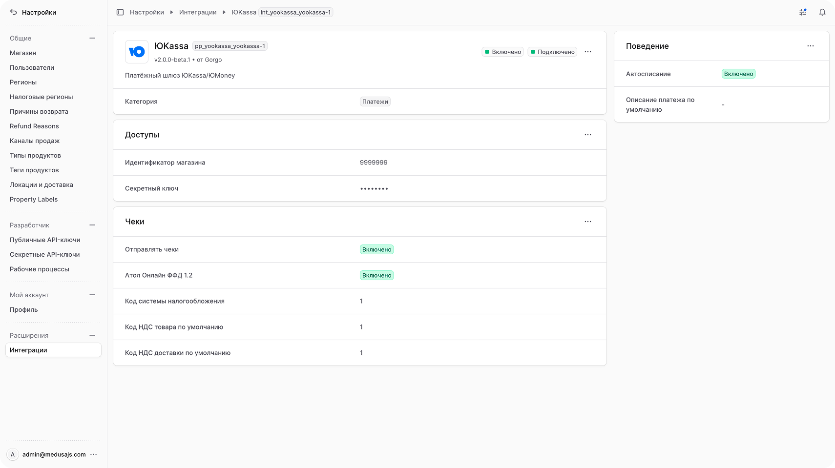
Task: Click Включено badge for Автосписание
Action: (738, 74)
